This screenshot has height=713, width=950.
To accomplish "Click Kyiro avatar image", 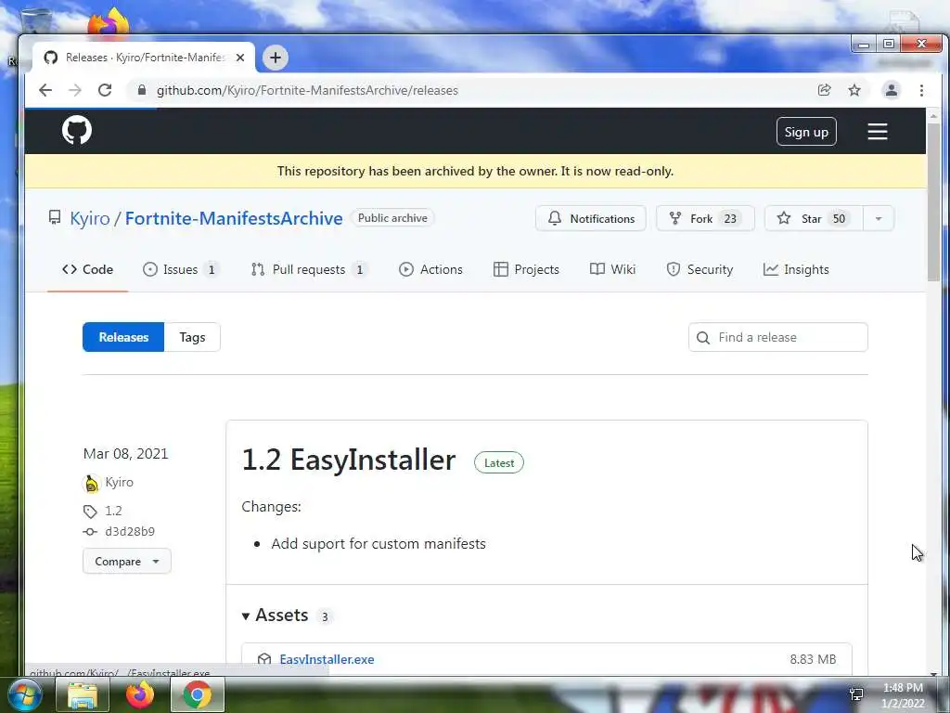I will coord(91,483).
